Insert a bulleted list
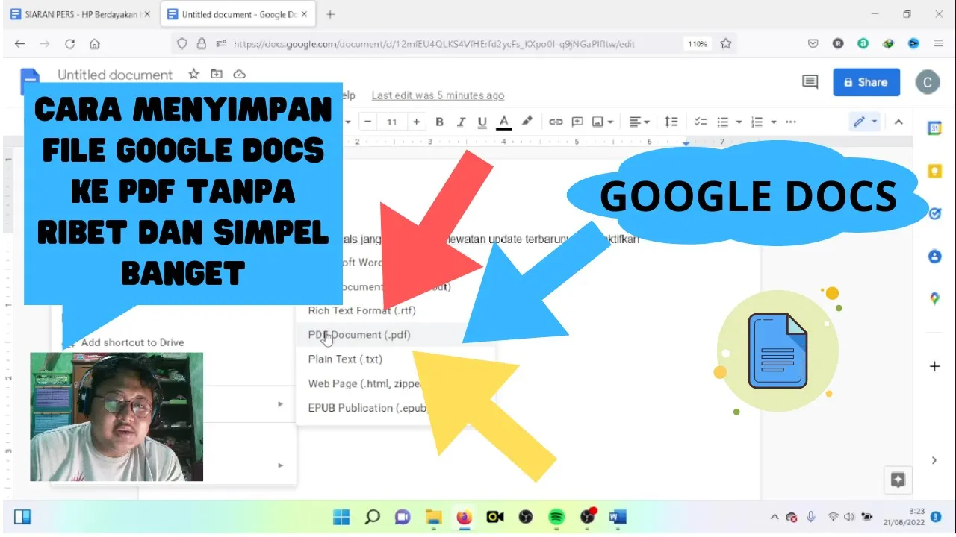956x537 pixels. pos(723,122)
